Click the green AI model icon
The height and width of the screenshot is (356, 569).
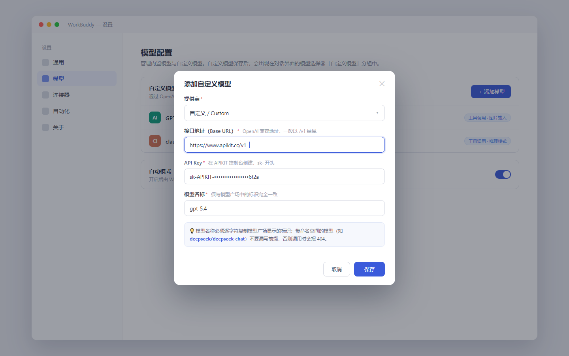[155, 117]
